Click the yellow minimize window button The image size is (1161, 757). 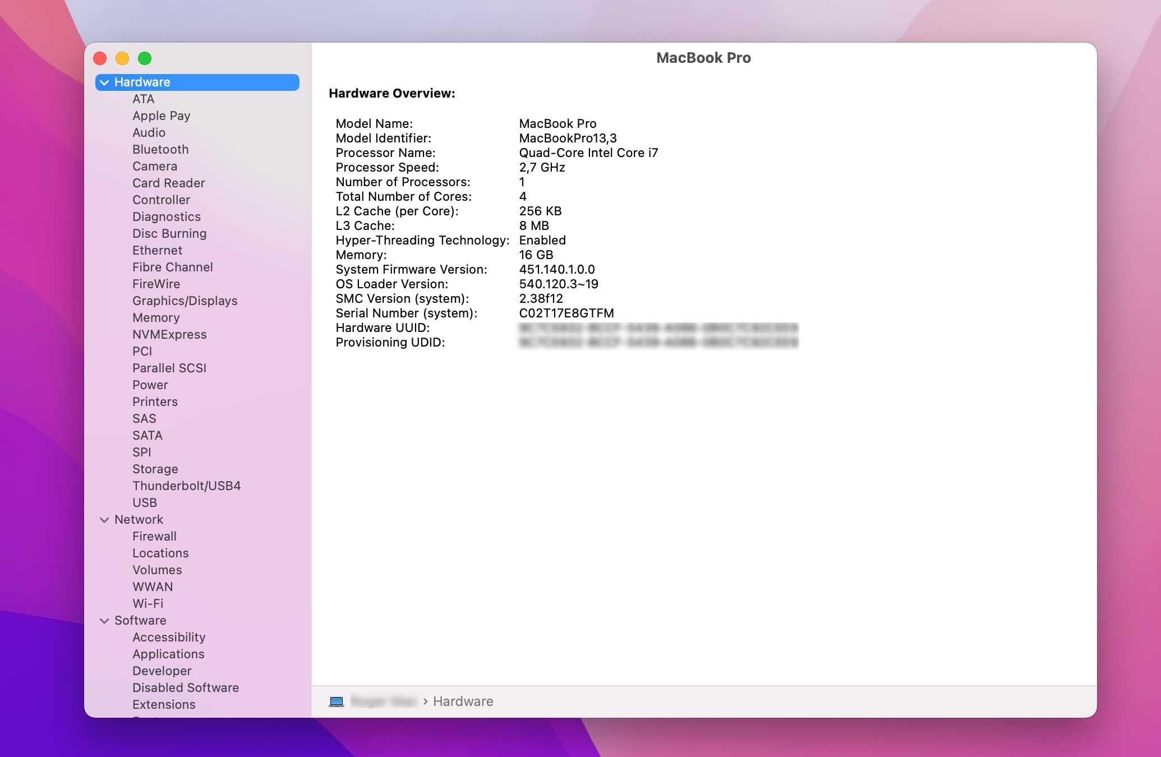[x=122, y=58]
